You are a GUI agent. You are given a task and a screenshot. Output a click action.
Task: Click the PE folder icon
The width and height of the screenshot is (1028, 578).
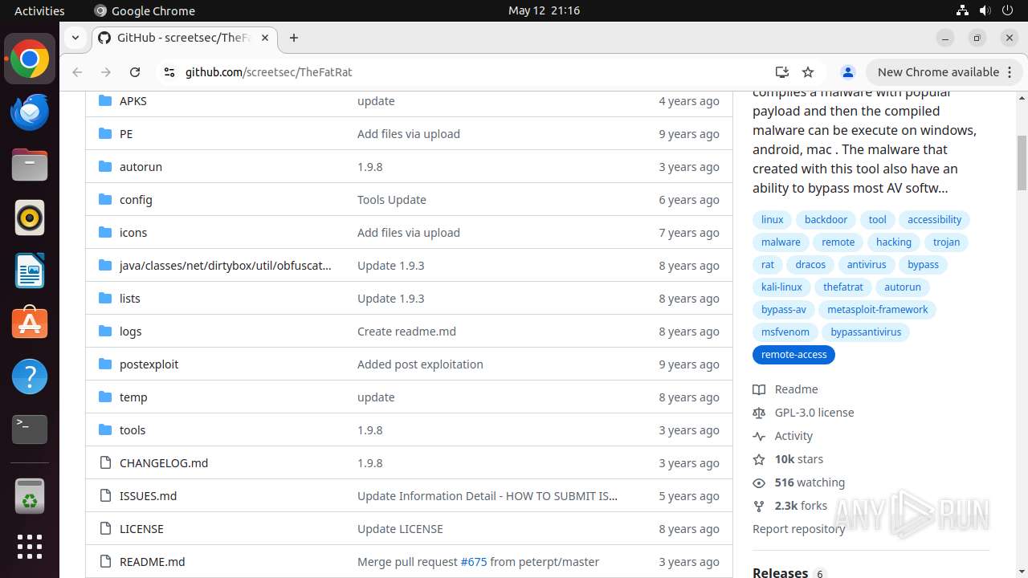pos(104,133)
